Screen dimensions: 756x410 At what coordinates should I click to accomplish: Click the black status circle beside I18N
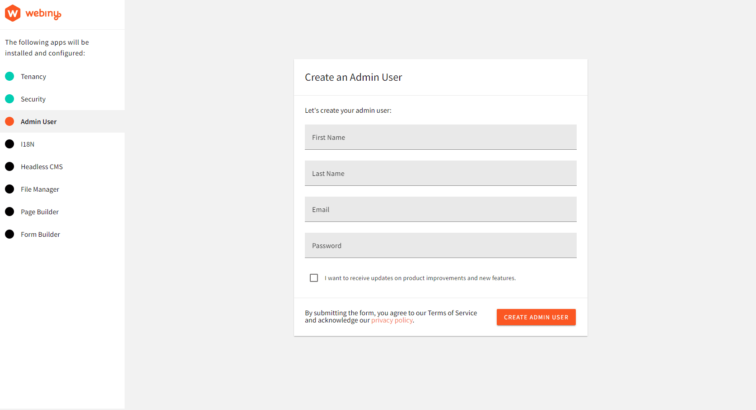pyautogui.click(x=10, y=144)
